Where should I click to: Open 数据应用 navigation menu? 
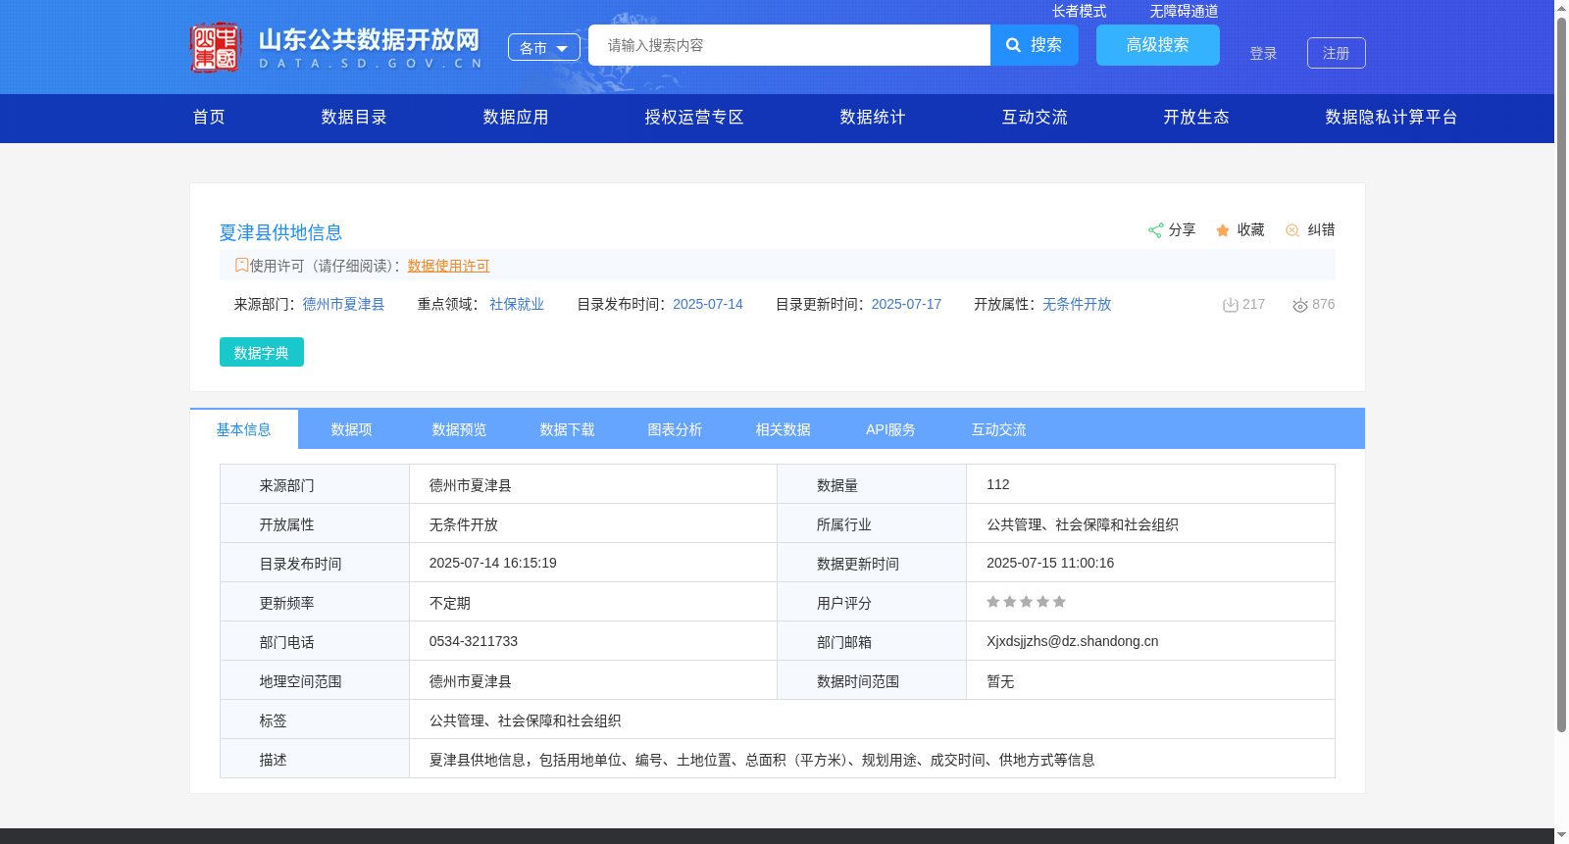516,117
